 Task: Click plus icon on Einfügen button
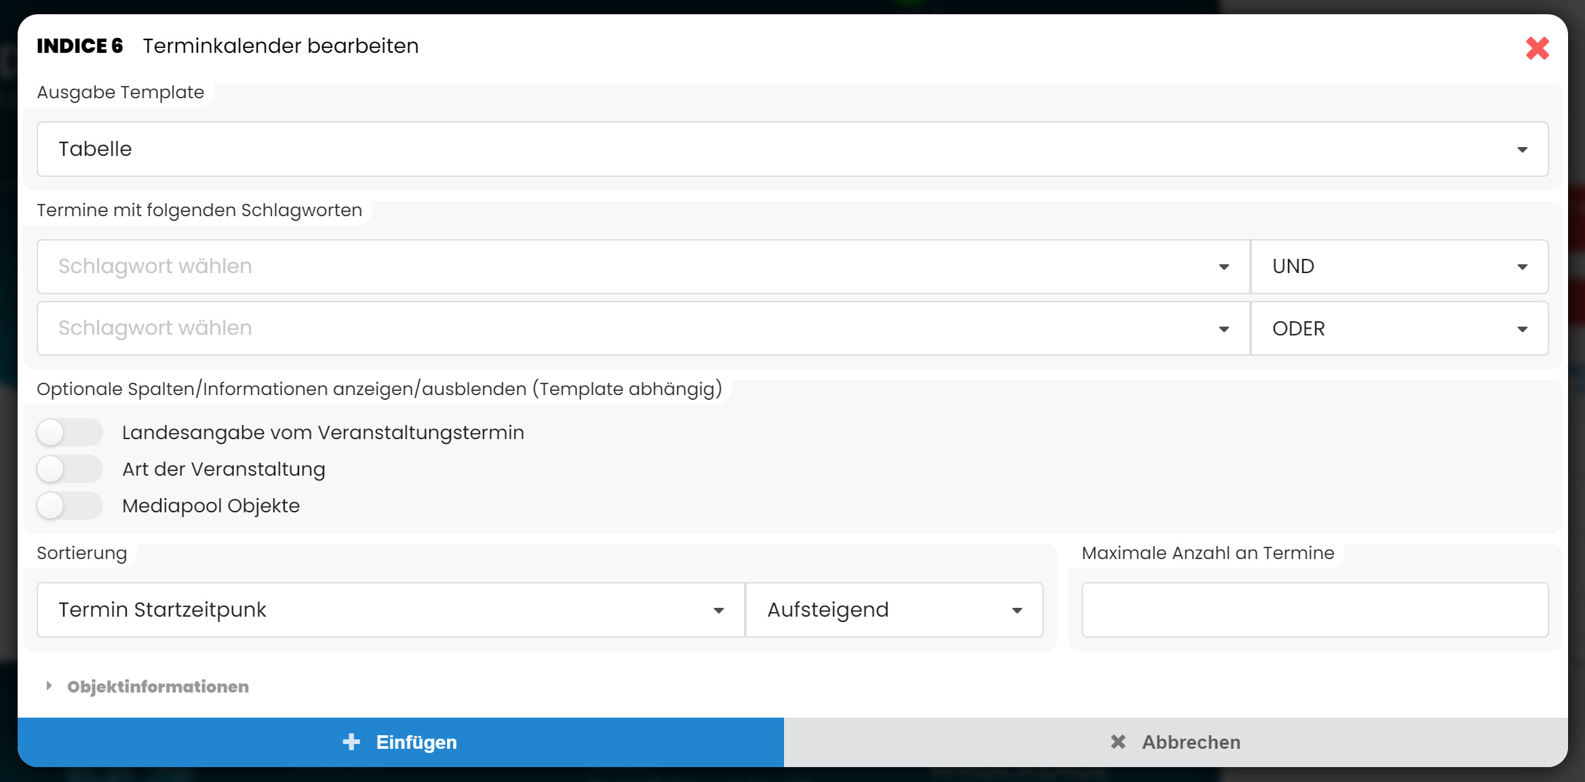[351, 742]
